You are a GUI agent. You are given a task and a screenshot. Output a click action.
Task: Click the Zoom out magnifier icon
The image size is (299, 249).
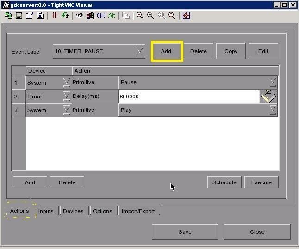click(150, 16)
